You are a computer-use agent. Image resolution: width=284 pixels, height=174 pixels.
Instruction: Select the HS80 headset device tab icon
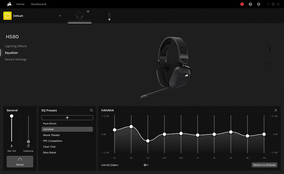79,16
